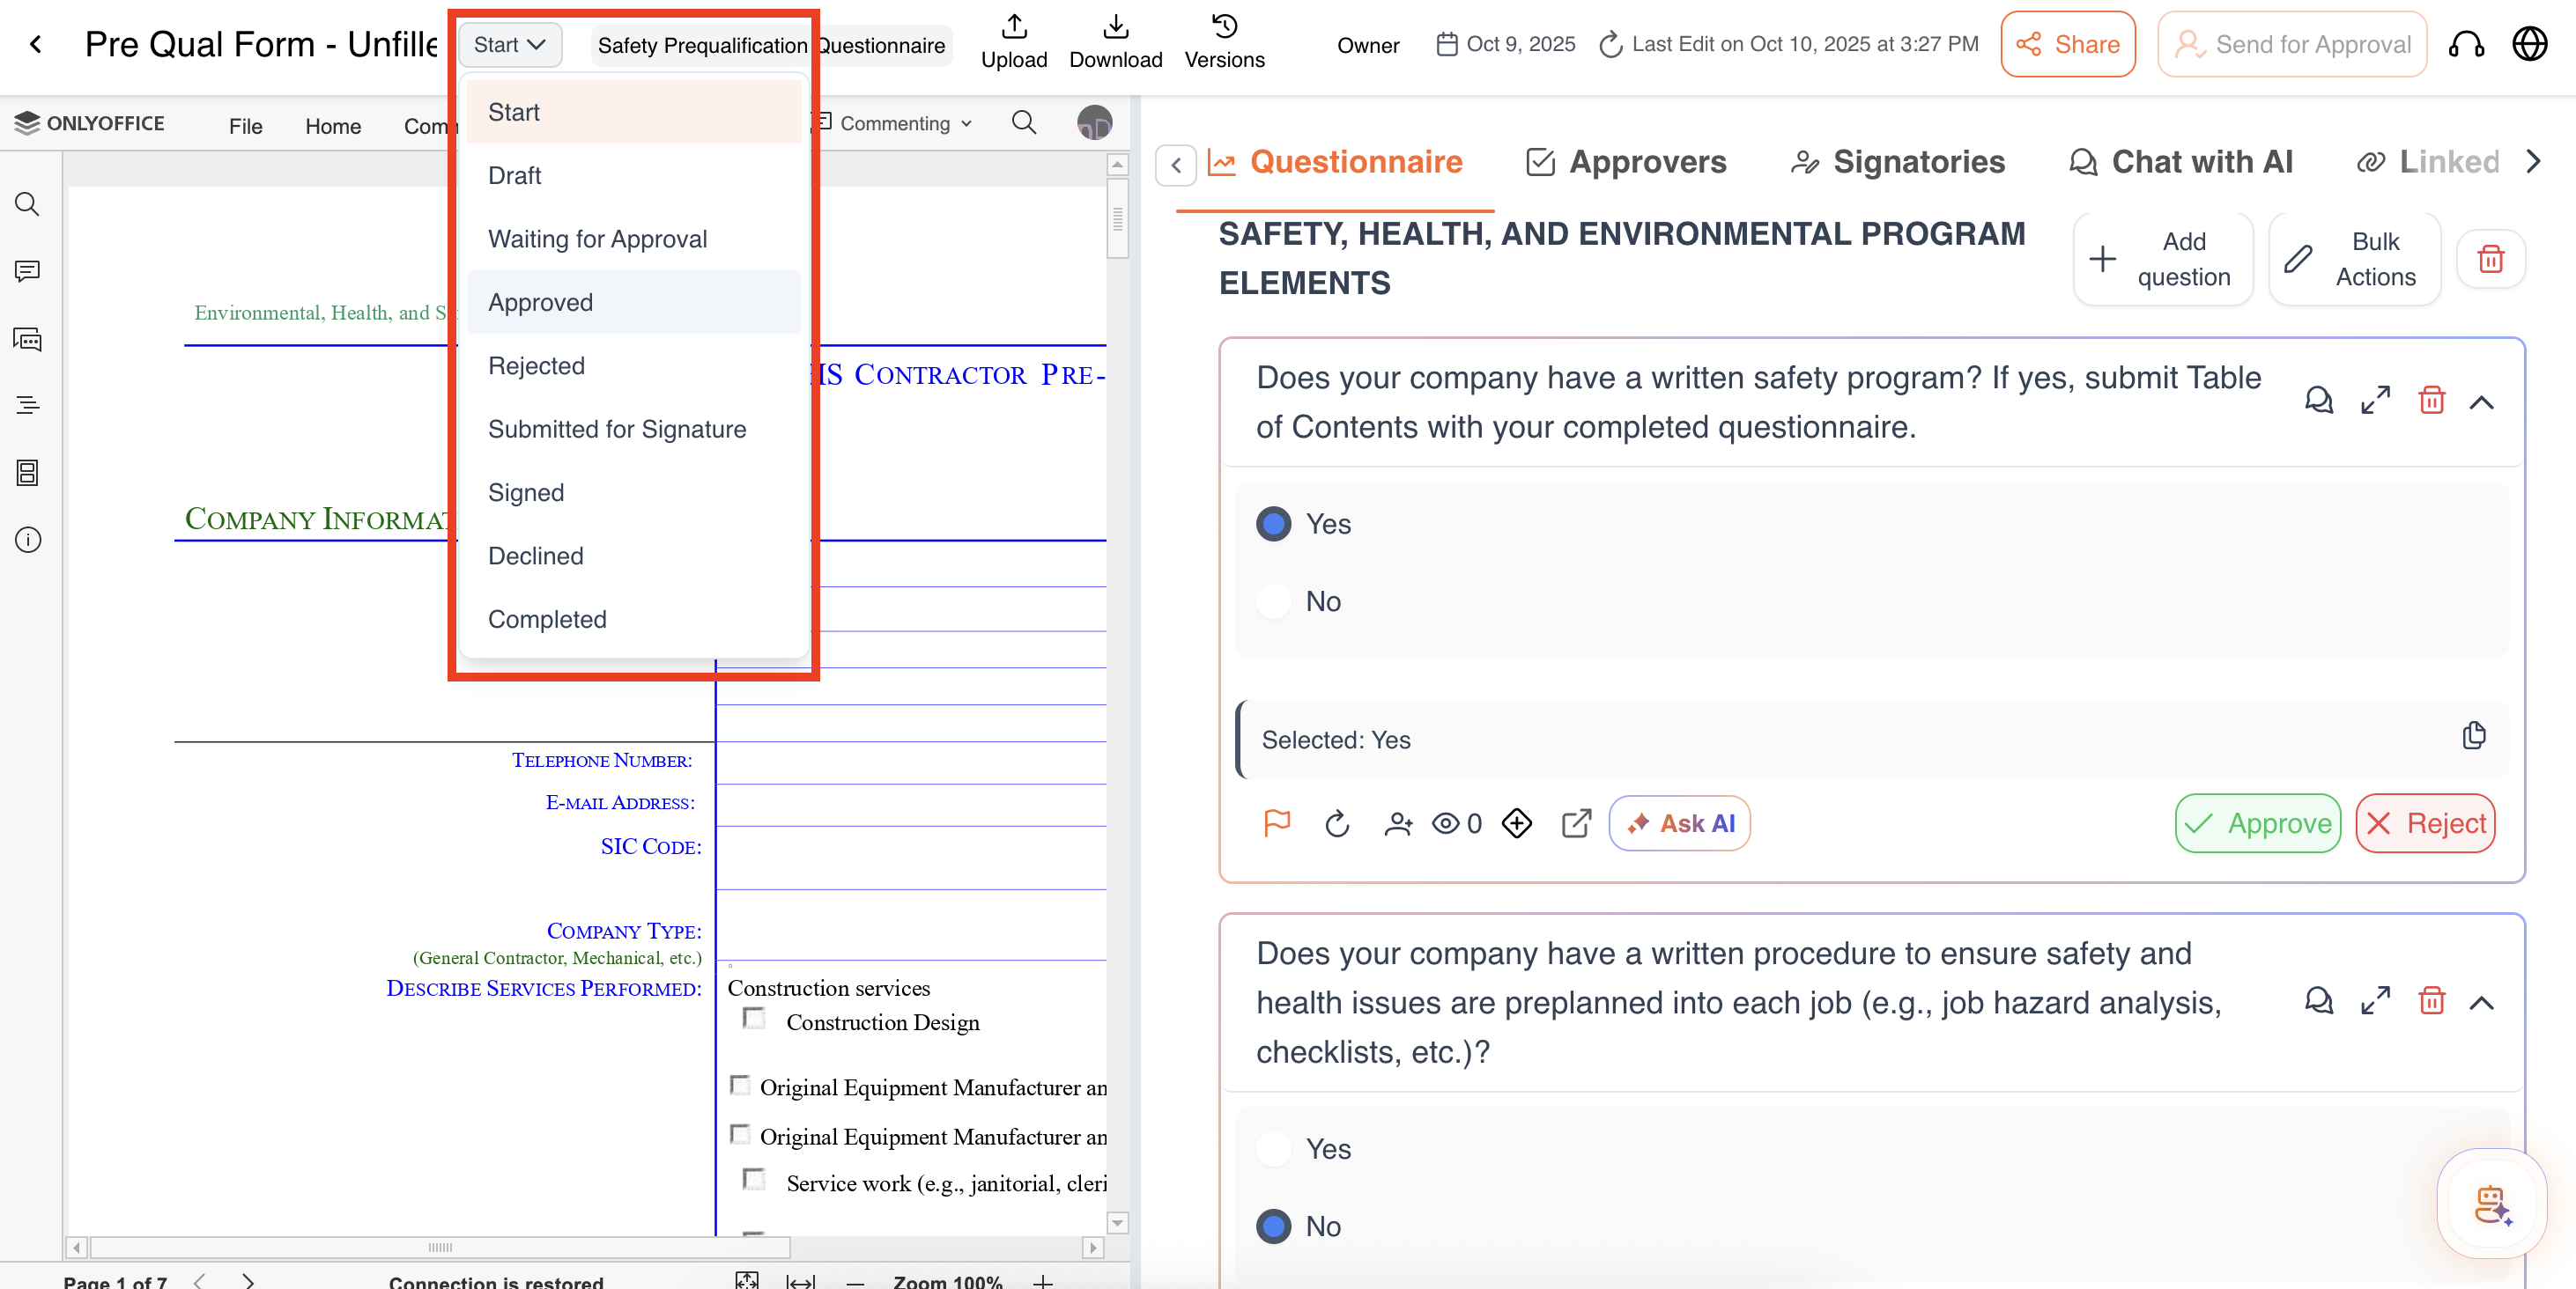Screen dimensions: 2576x1289
Task: Open the File menu in ONLYOFFICE
Action: tap(245, 126)
